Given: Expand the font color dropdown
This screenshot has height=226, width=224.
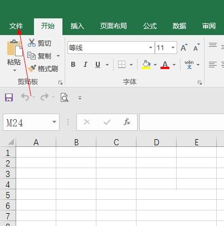Looking at the screenshot, I should coord(174,65).
